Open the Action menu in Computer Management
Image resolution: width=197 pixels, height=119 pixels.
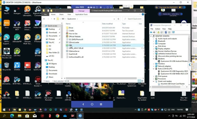[x=158, y=29]
